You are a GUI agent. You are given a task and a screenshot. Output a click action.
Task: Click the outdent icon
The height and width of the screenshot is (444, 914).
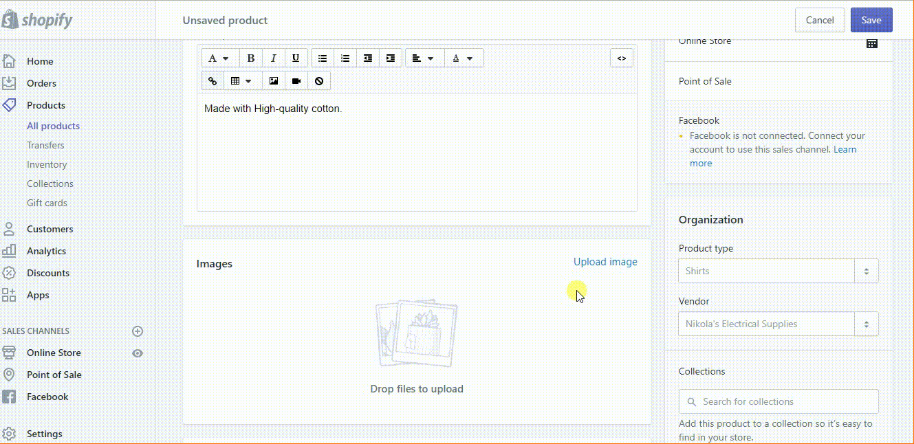368,58
